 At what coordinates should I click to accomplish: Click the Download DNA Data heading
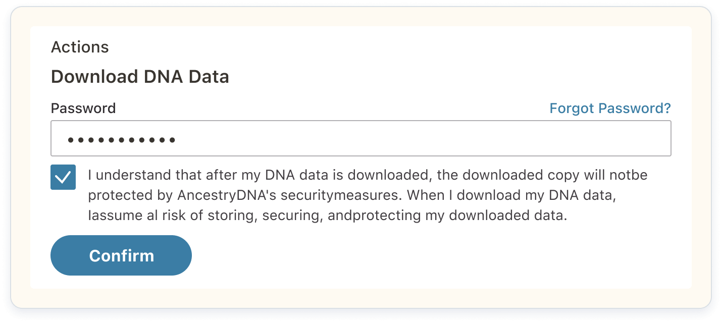140,76
